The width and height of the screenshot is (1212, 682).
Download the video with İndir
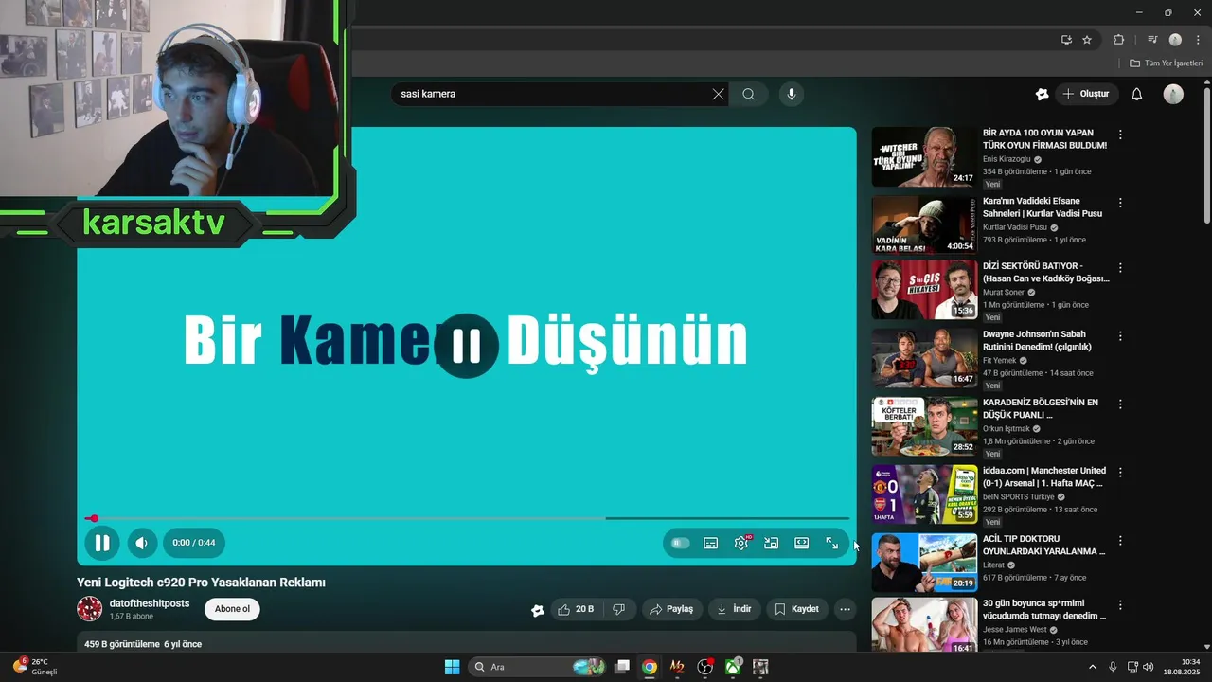[734, 609]
